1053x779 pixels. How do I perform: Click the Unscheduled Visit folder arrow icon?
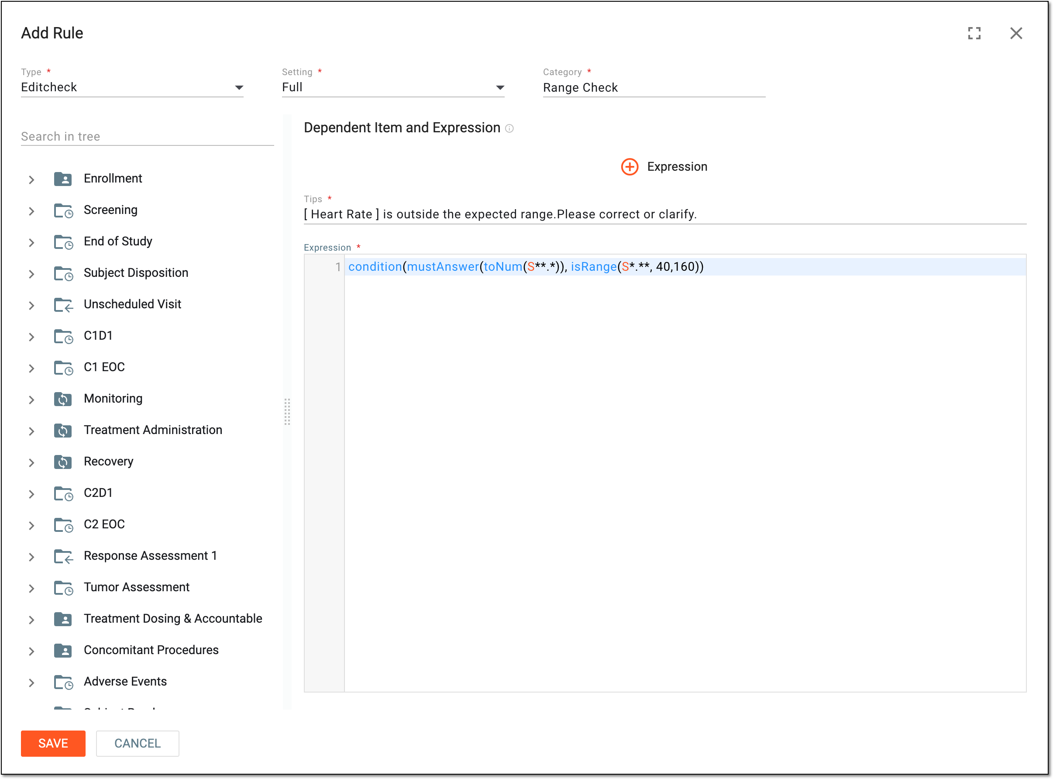pyautogui.click(x=63, y=305)
